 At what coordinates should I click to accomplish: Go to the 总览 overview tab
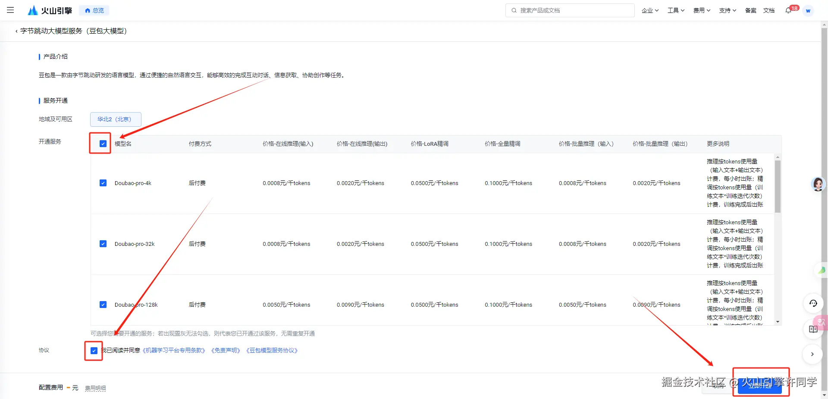(x=94, y=10)
